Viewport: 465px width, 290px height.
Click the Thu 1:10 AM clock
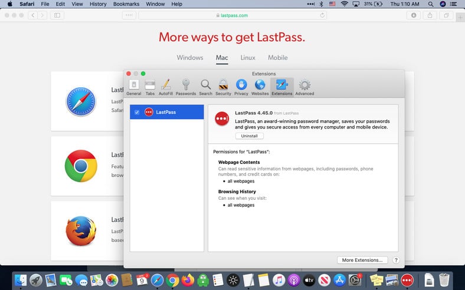click(x=405, y=4)
